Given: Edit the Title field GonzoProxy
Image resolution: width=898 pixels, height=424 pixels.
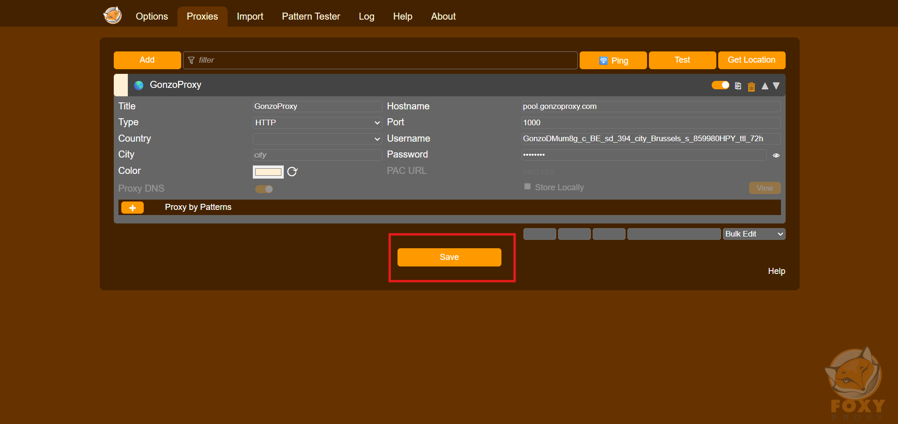Looking at the screenshot, I should coord(317,106).
